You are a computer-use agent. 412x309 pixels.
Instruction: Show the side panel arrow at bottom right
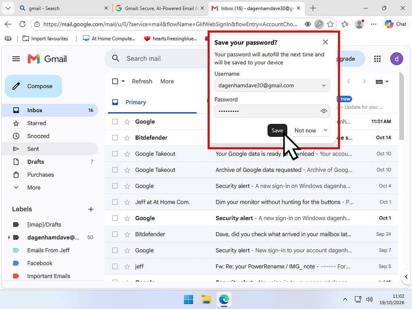pyautogui.click(x=406, y=277)
